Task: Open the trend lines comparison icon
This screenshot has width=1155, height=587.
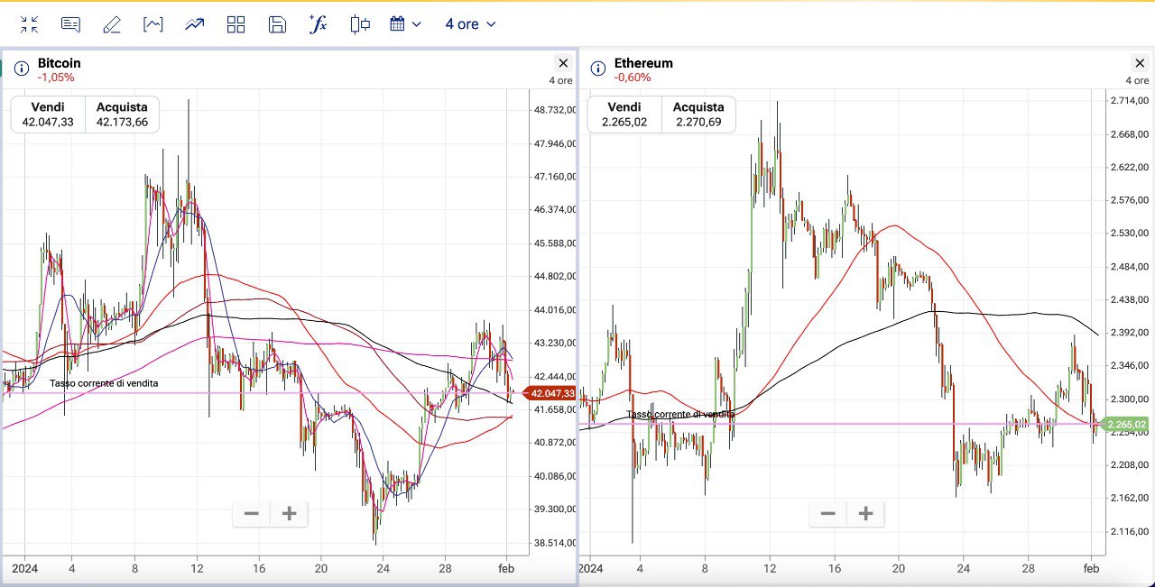Action: pyautogui.click(x=194, y=24)
